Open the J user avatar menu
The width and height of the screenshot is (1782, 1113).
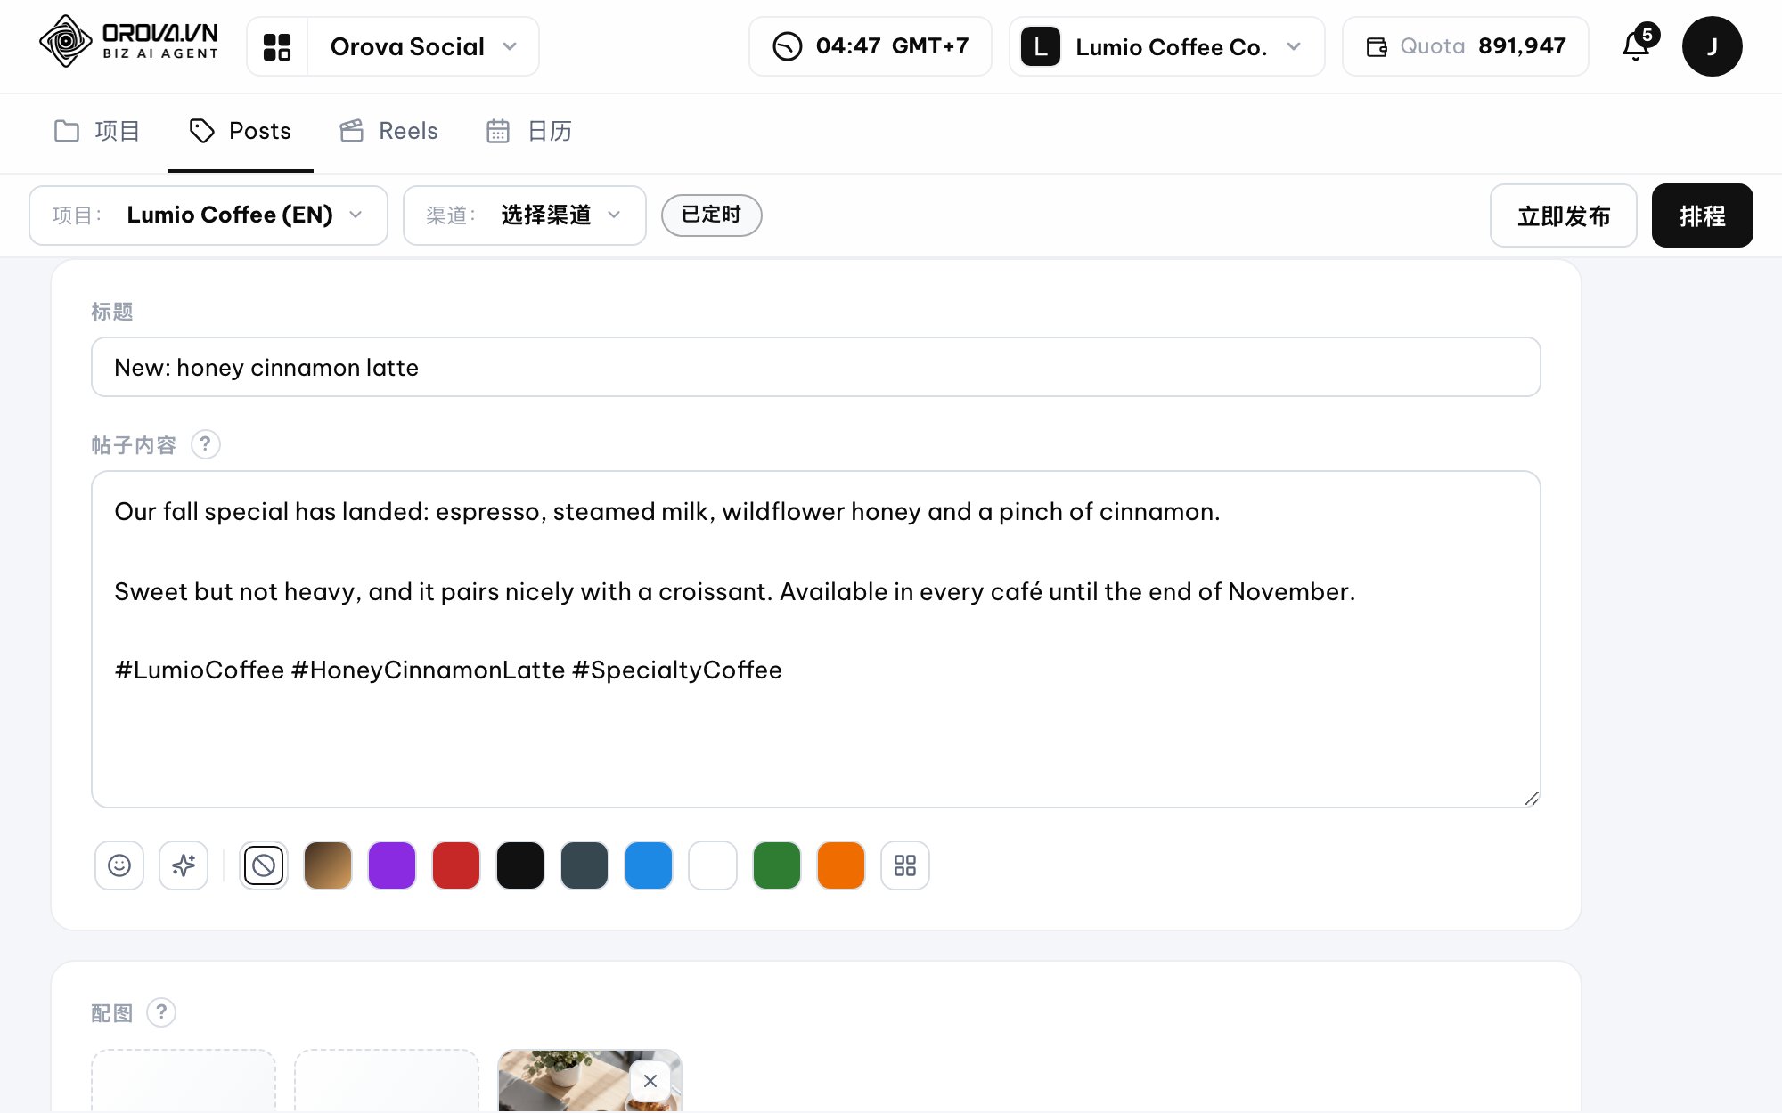click(1712, 46)
